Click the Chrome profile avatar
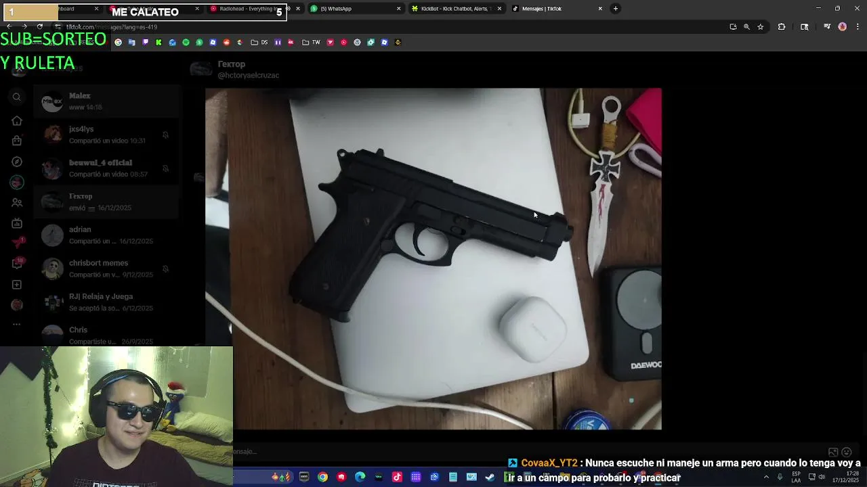Screen dimensions: 867x487 coord(842,27)
